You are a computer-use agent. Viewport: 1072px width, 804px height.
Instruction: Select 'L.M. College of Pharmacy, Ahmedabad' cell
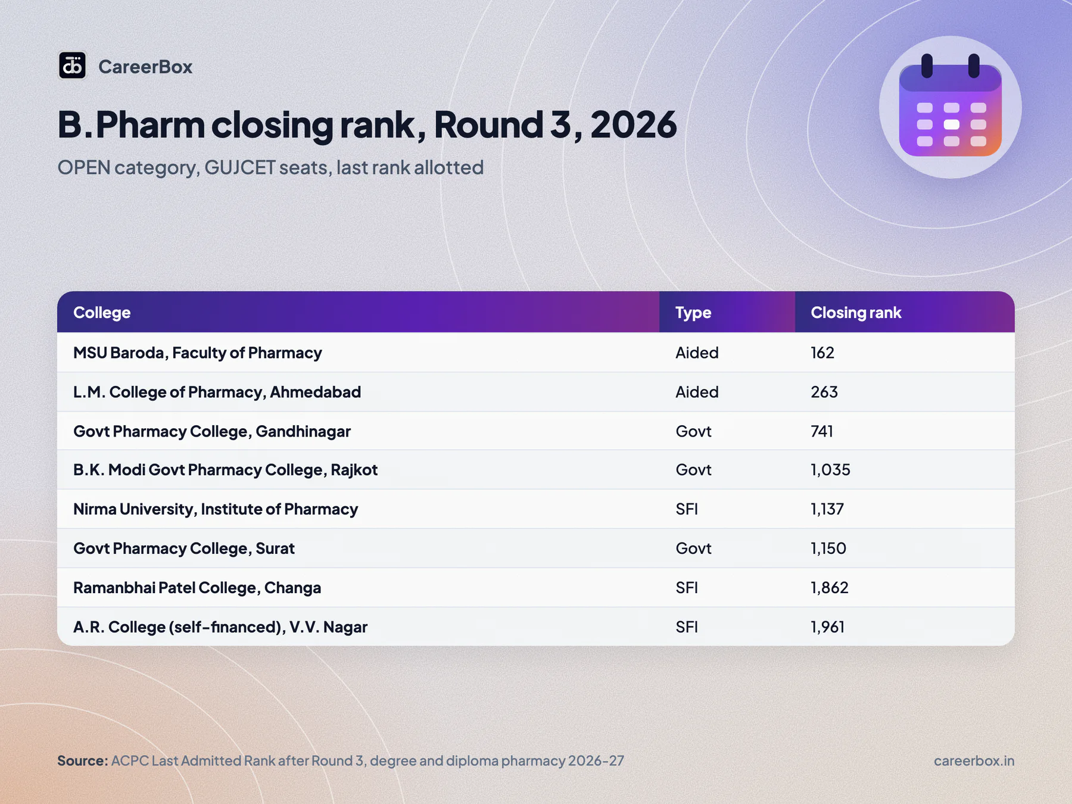click(x=217, y=392)
